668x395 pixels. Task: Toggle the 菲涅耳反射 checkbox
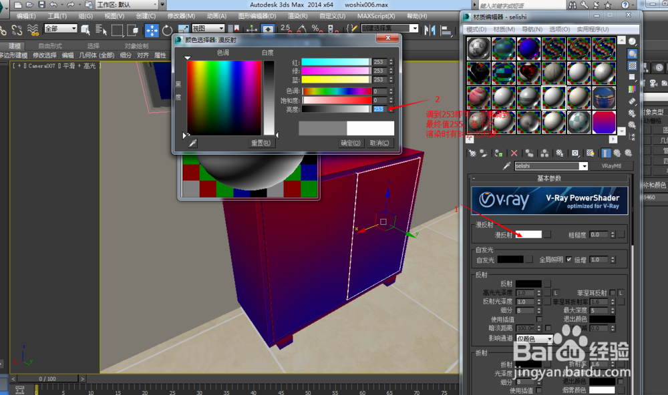point(613,293)
